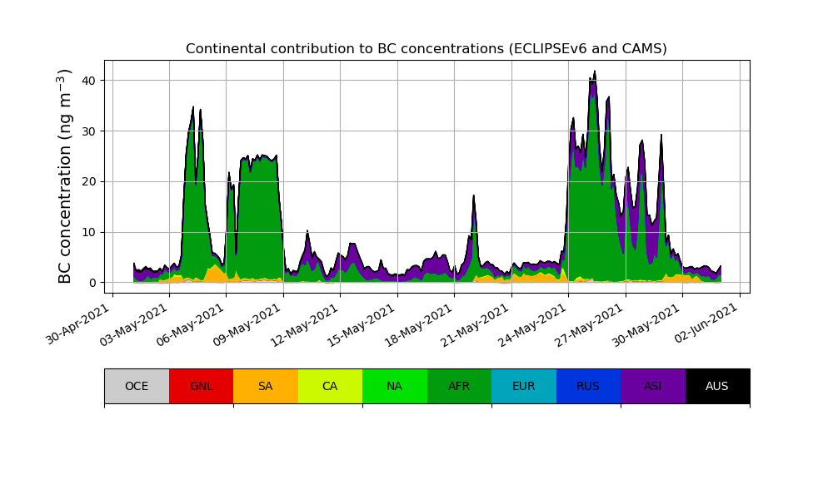The image size is (833, 499).
Task: Click the 40 y-axis tick label
Action: [87, 81]
